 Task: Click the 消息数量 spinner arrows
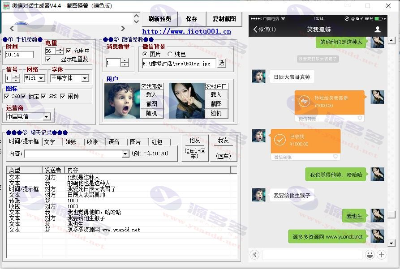(125, 63)
